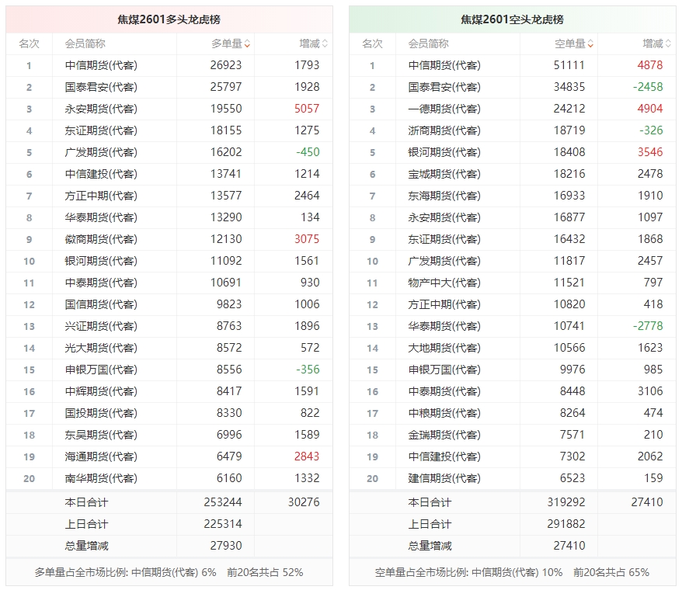The image size is (682, 590).
Task: Click green change value -326
Action: pyautogui.click(x=651, y=130)
